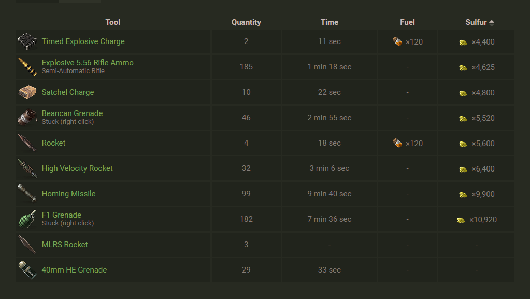Image resolution: width=530 pixels, height=299 pixels.
Task: Sort table by Quantity column header
Action: [246, 22]
